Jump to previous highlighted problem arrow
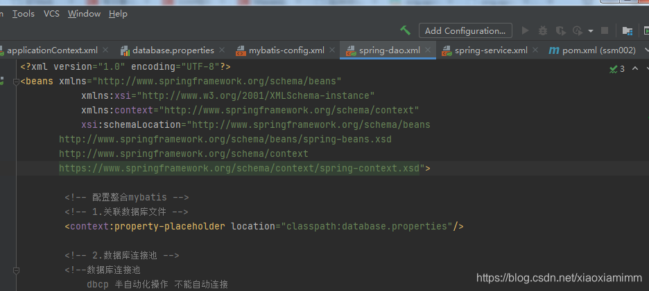This screenshot has width=649, height=291. point(635,68)
